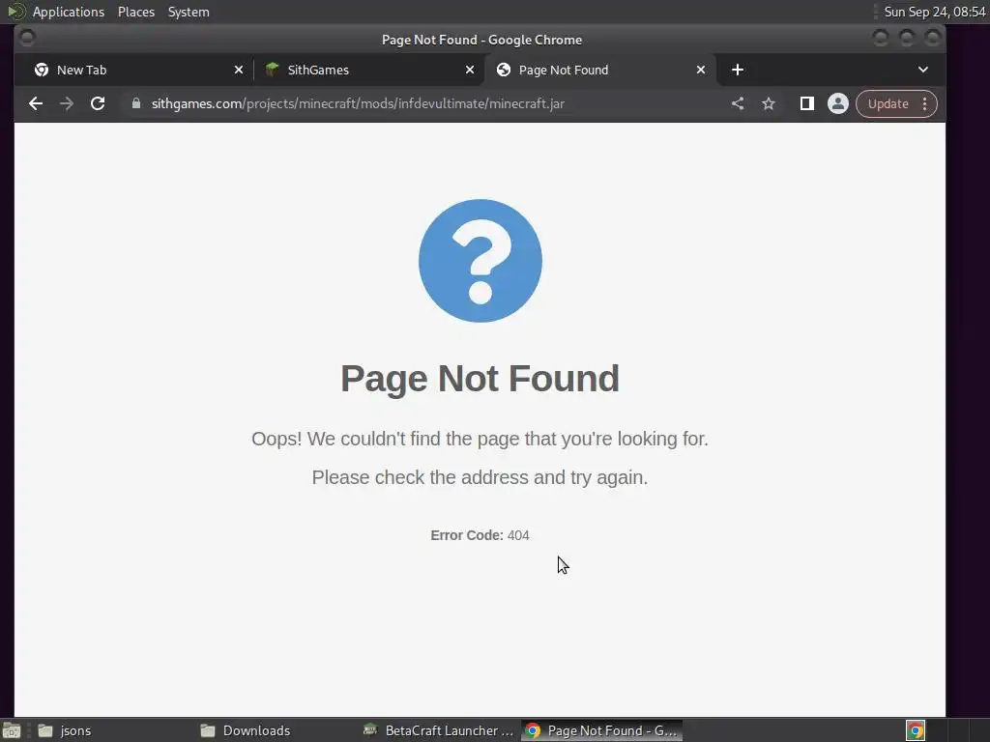Reload the Page Not Found page
The width and height of the screenshot is (990, 742).
[98, 104]
